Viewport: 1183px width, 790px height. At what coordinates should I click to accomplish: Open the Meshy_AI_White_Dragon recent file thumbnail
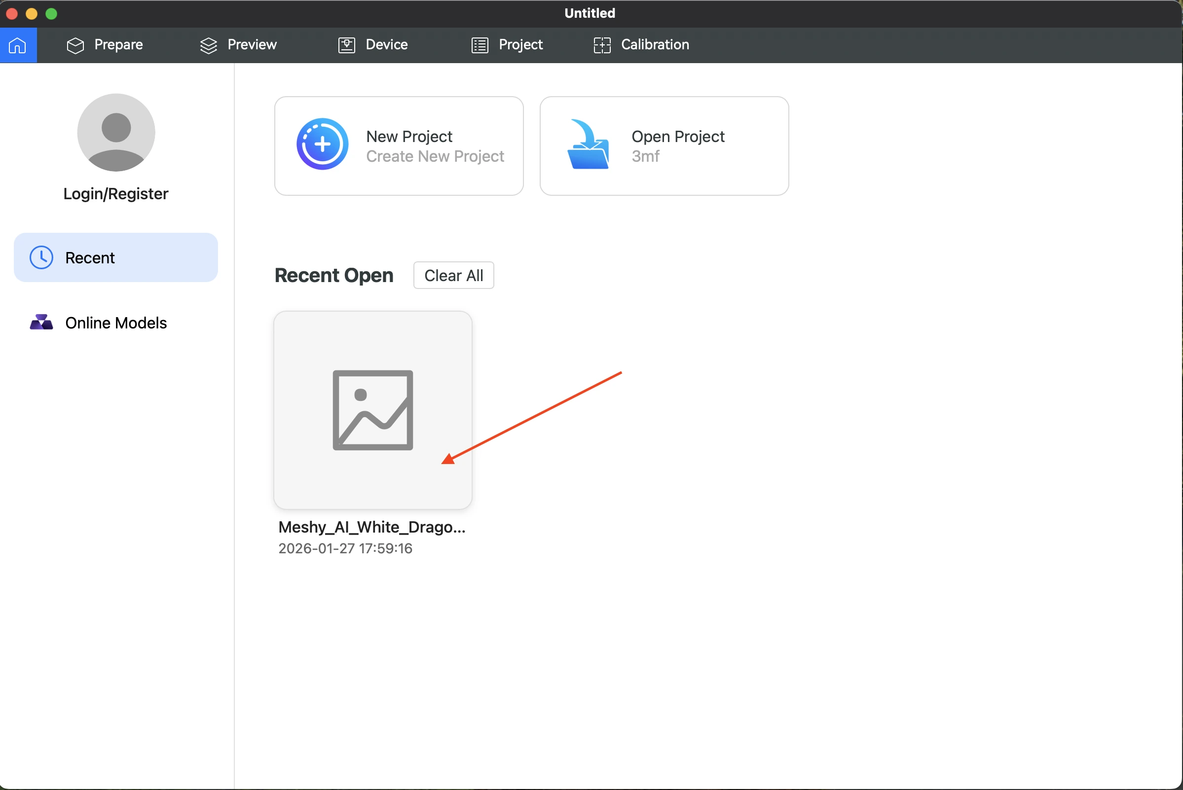point(372,410)
